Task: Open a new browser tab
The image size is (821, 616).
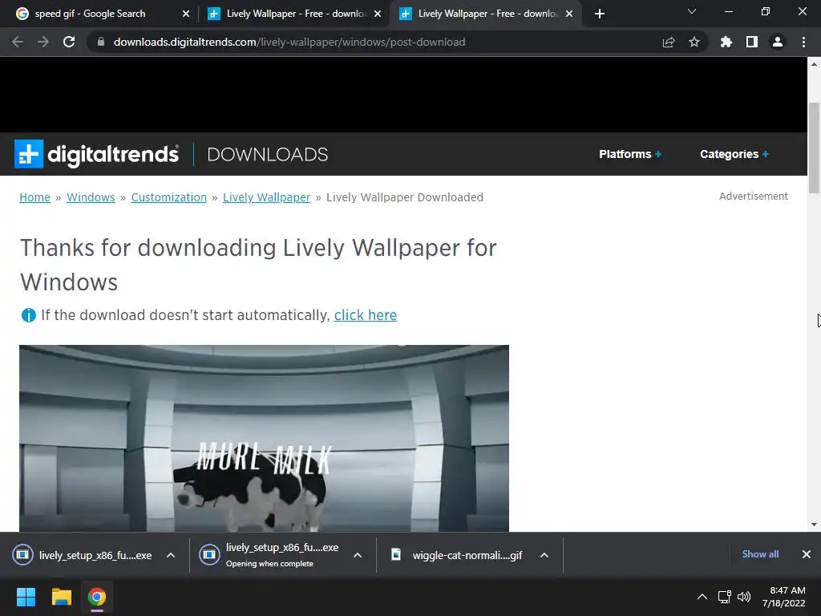Action: (x=600, y=14)
